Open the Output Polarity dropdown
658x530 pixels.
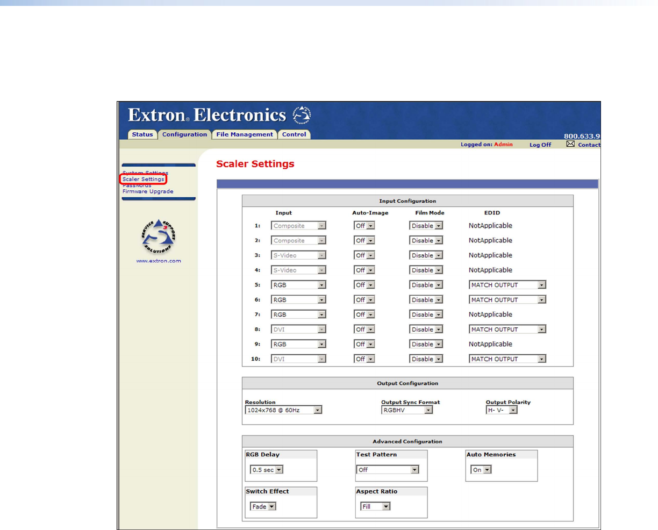tap(502, 410)
